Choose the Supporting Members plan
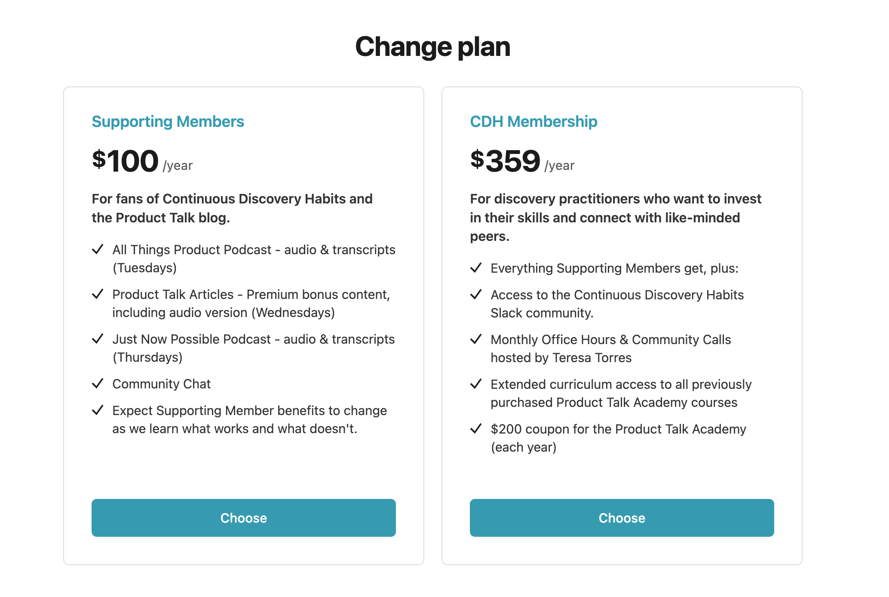Viewport: 889px width, 597px height. click(243, 518)
